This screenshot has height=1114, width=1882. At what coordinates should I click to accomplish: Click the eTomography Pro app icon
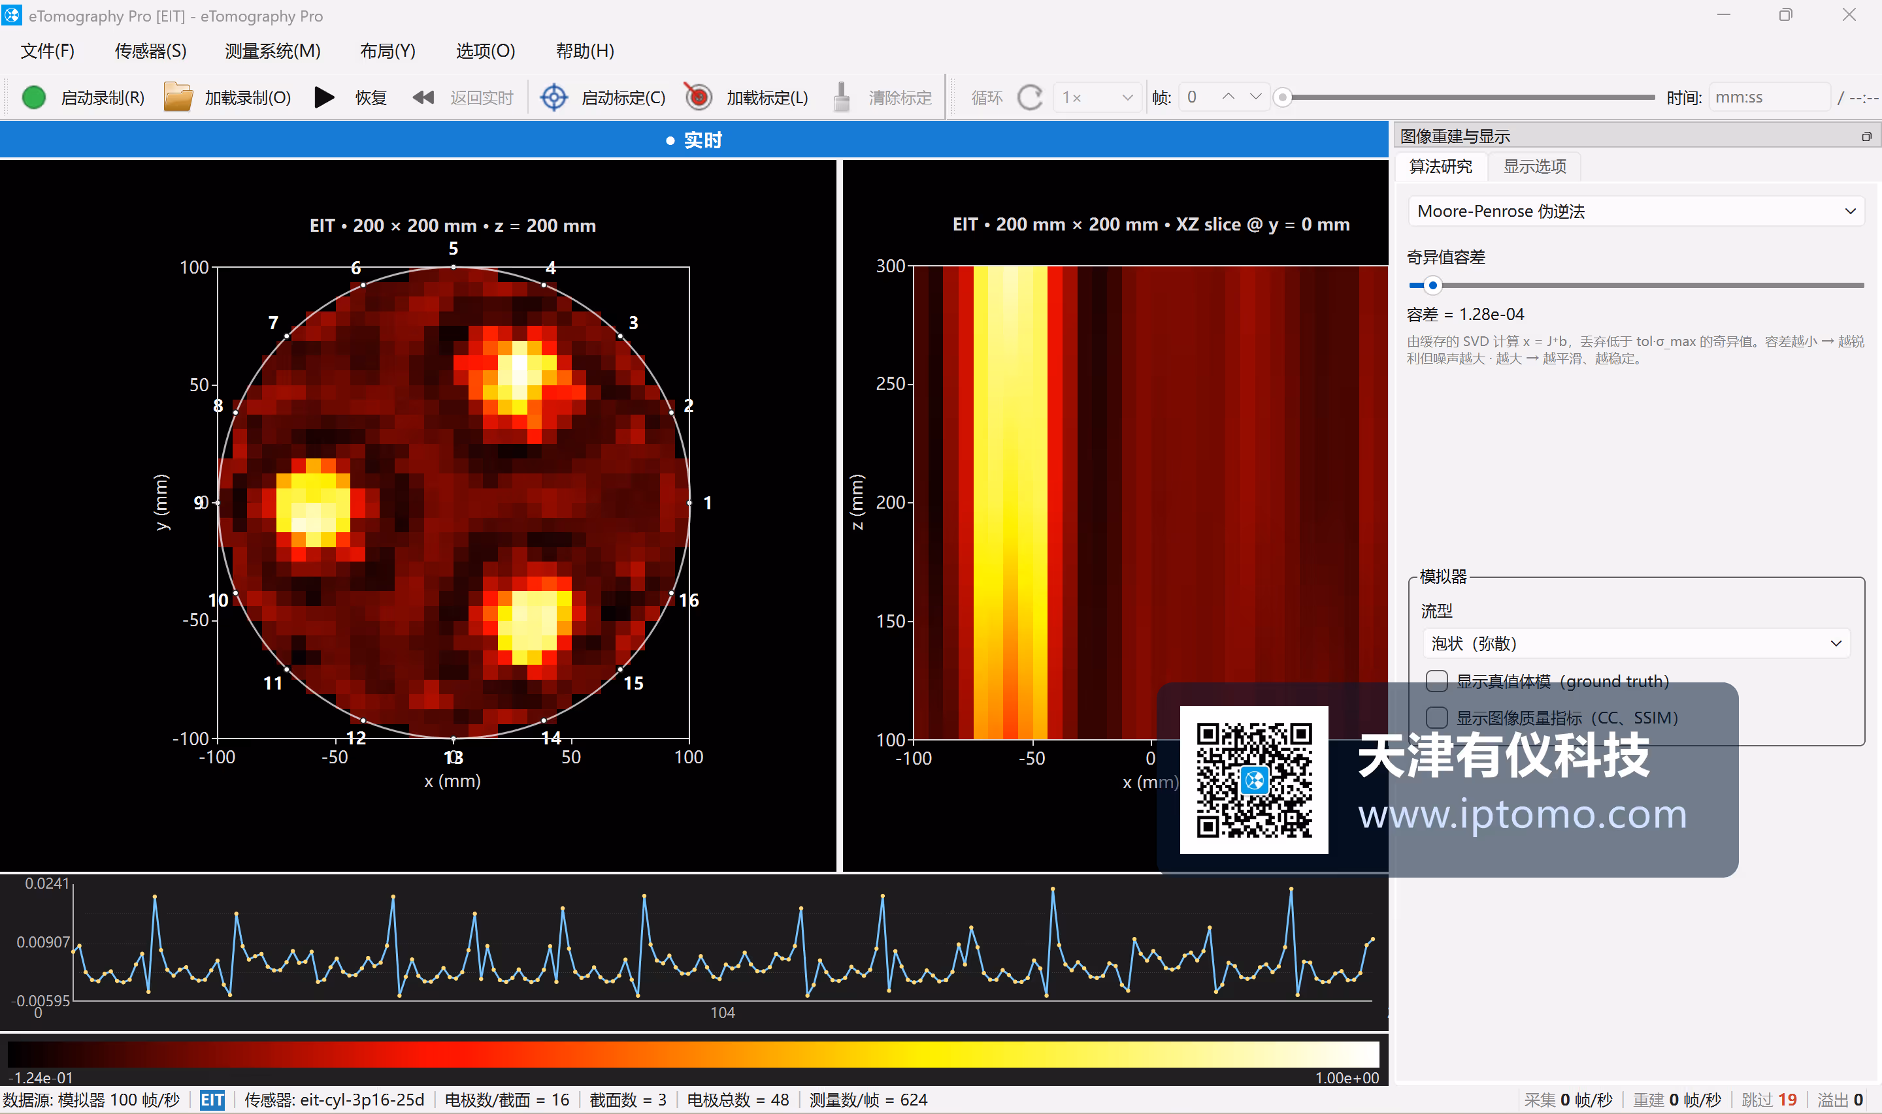[x=12, y=15]
